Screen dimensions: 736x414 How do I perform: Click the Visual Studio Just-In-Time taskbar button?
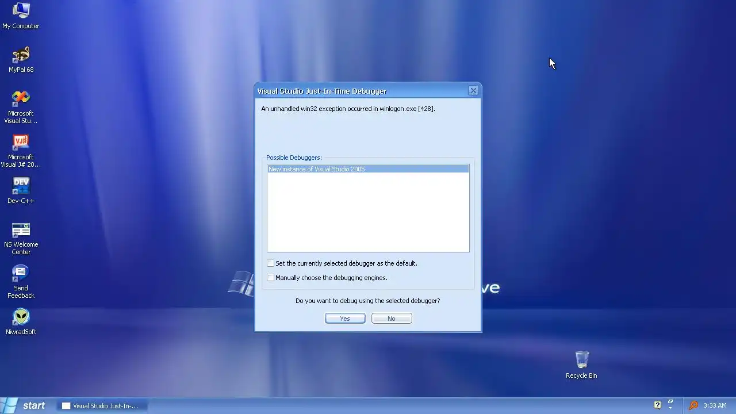pyautogui.click(x=102, y=405)
